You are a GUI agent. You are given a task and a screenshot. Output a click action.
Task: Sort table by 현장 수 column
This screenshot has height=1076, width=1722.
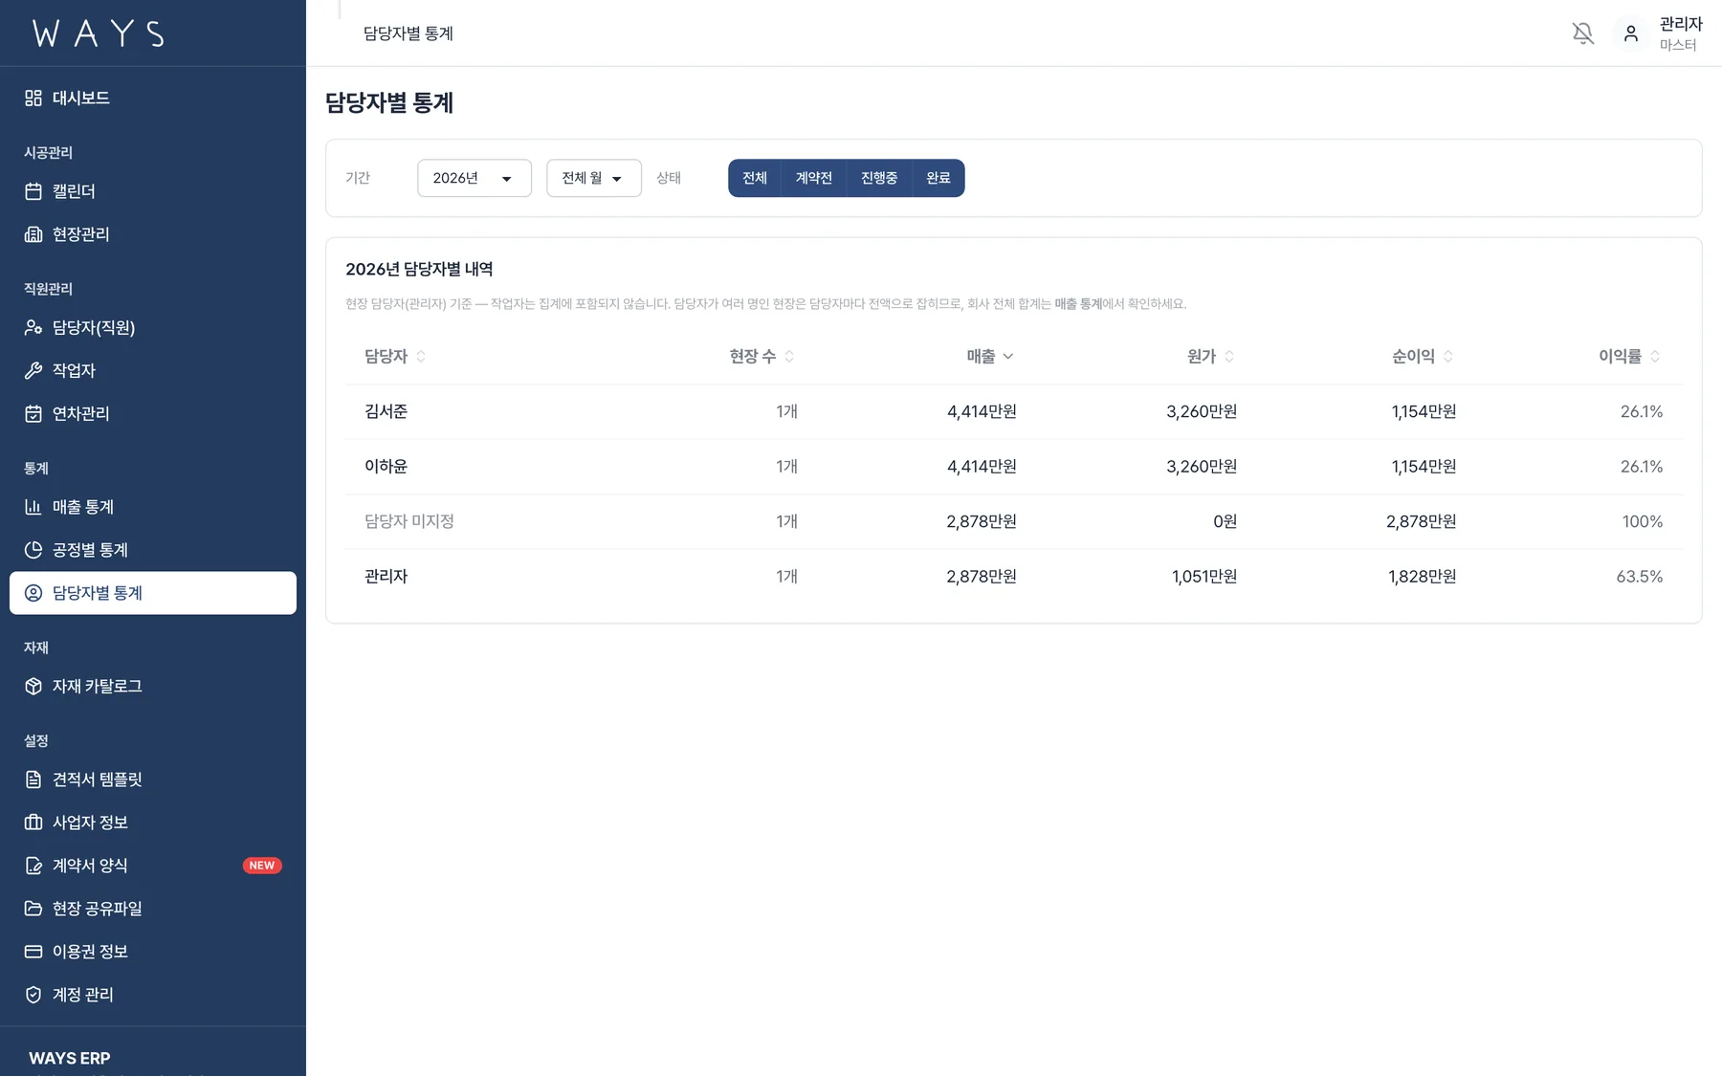point(762,356)
